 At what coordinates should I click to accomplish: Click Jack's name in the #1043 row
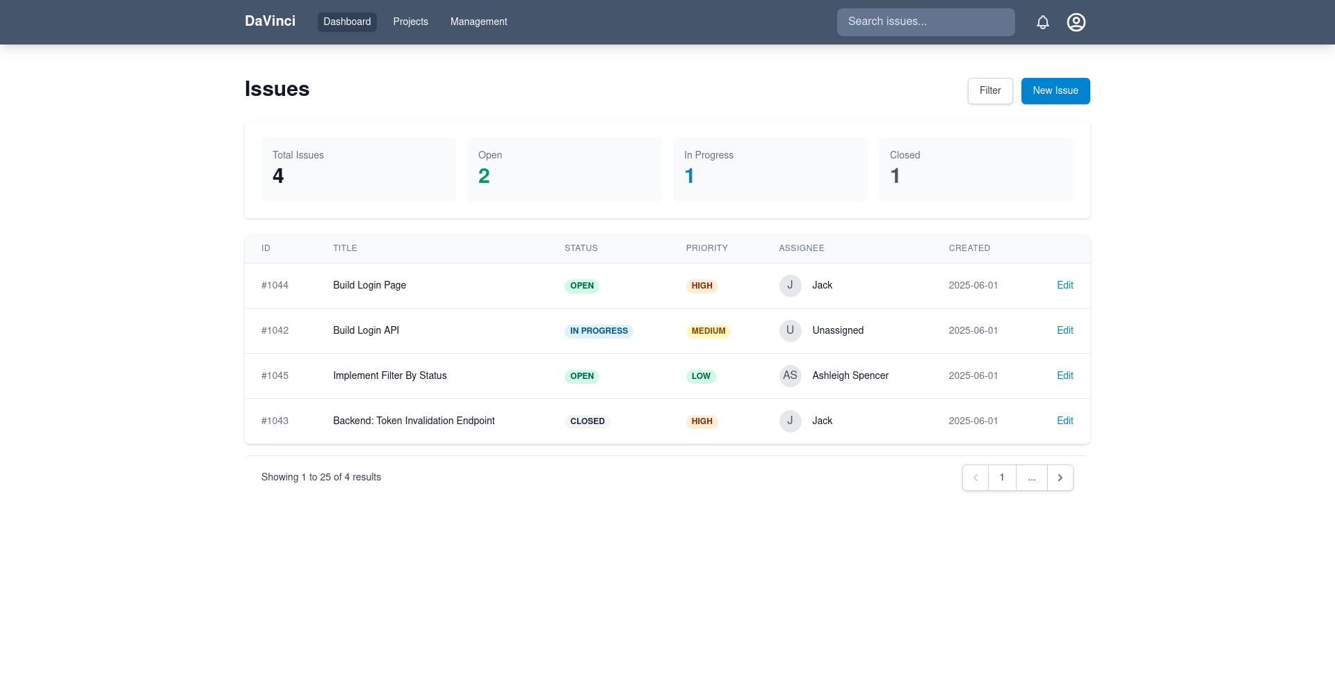(822, 421)
